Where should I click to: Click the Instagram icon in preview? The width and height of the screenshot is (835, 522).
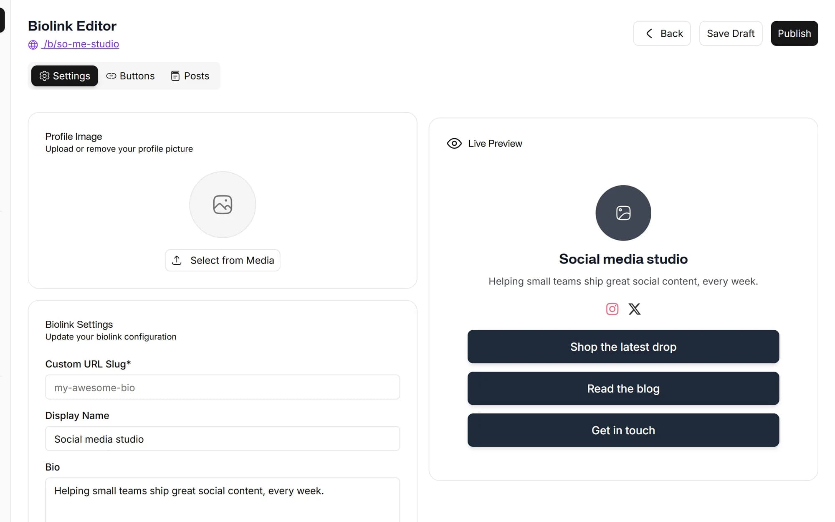[x=612, y=309]
